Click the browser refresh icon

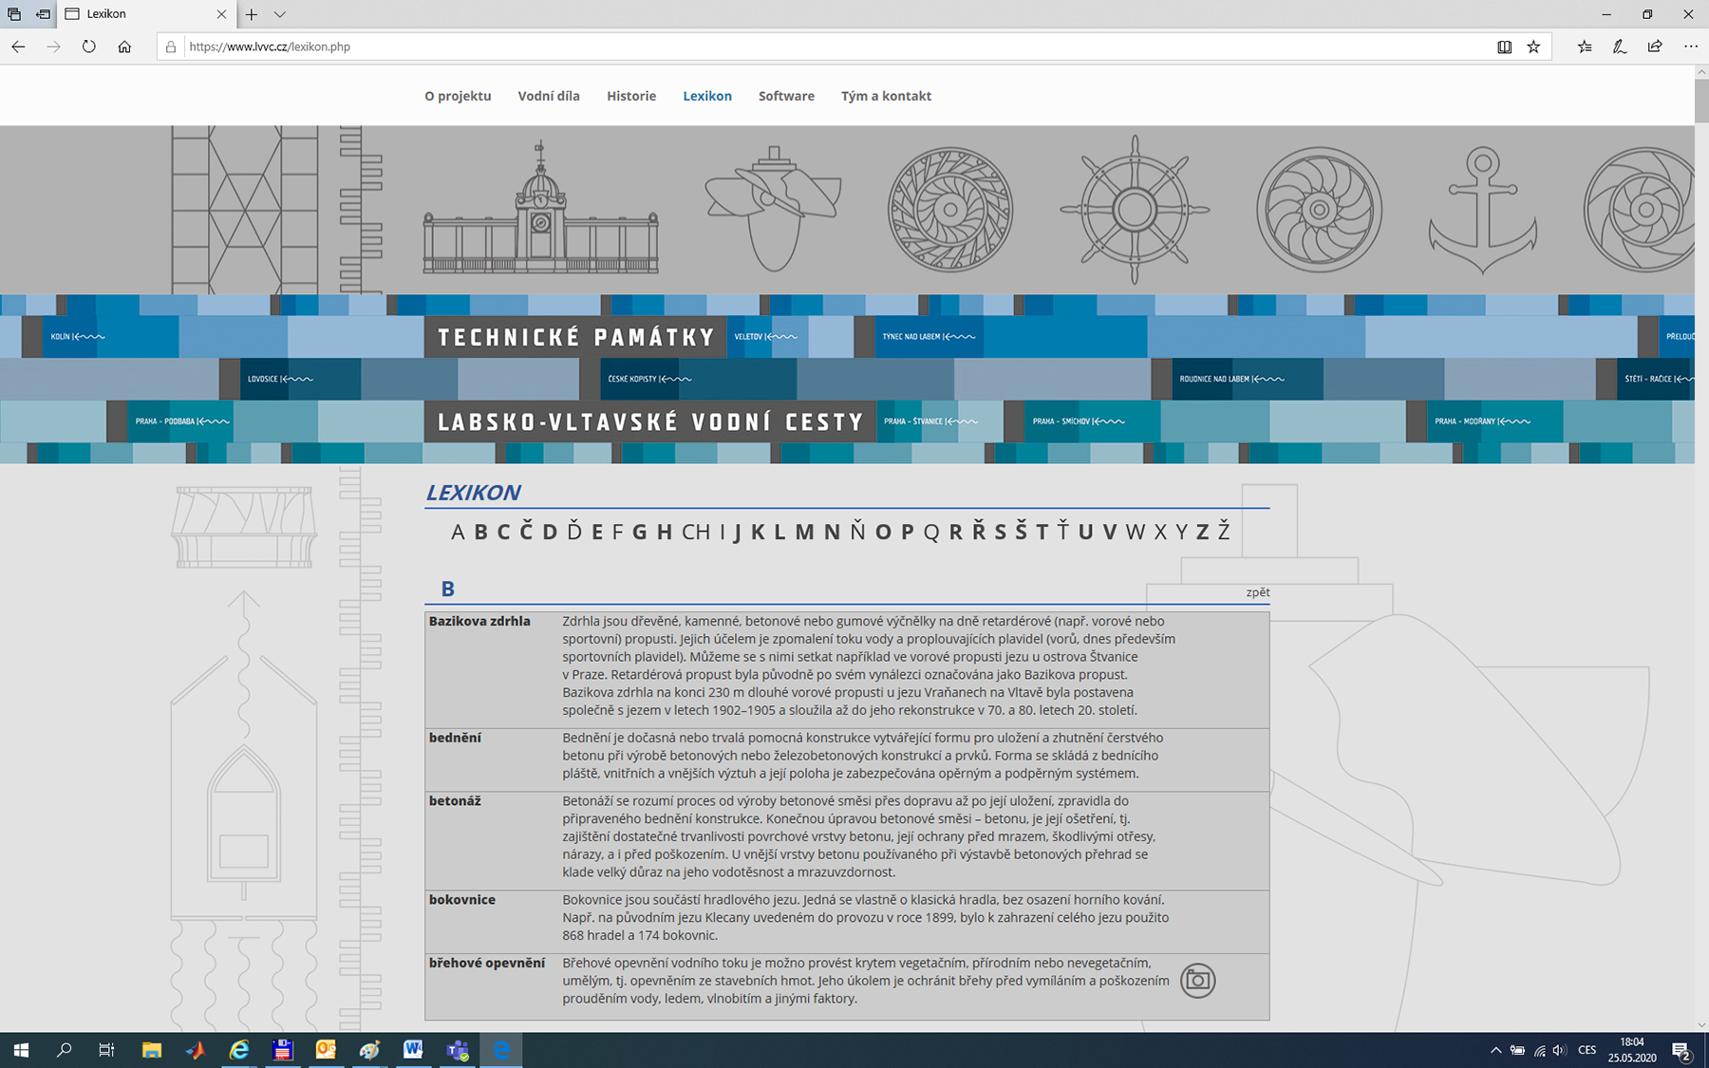pyautogui.click(x=88, y=47)
